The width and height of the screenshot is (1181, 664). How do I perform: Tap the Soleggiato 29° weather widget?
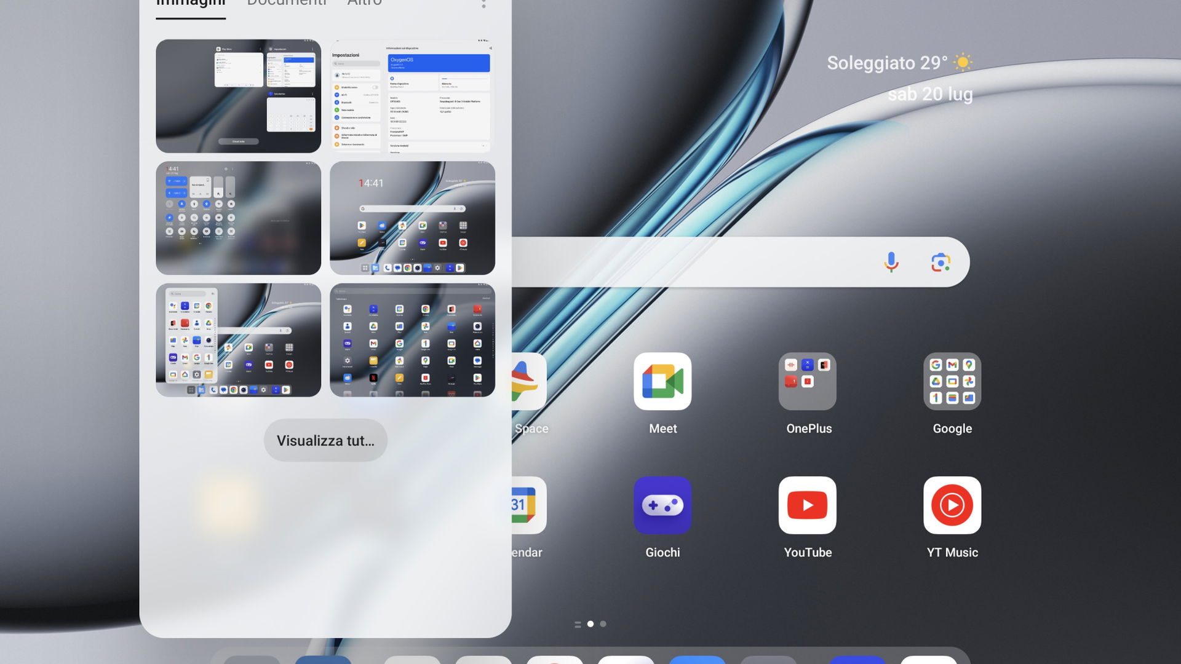pyautogui.click(x=899, y=63)
